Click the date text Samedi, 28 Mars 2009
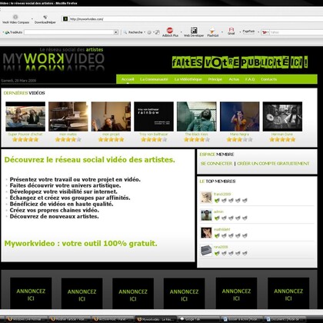 (x=18, y=81)
